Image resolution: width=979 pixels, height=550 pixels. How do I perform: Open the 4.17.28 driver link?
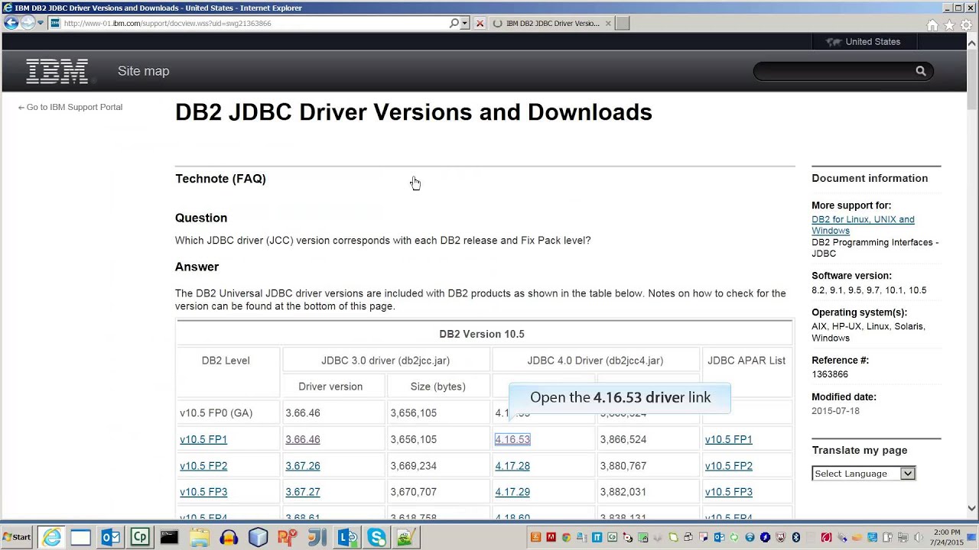pos(512,466)
